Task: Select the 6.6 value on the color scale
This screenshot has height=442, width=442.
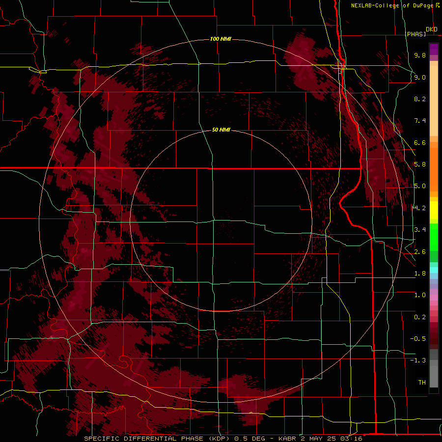Action: pos(420,142)
